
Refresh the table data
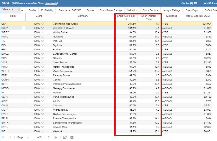point(65,137)
